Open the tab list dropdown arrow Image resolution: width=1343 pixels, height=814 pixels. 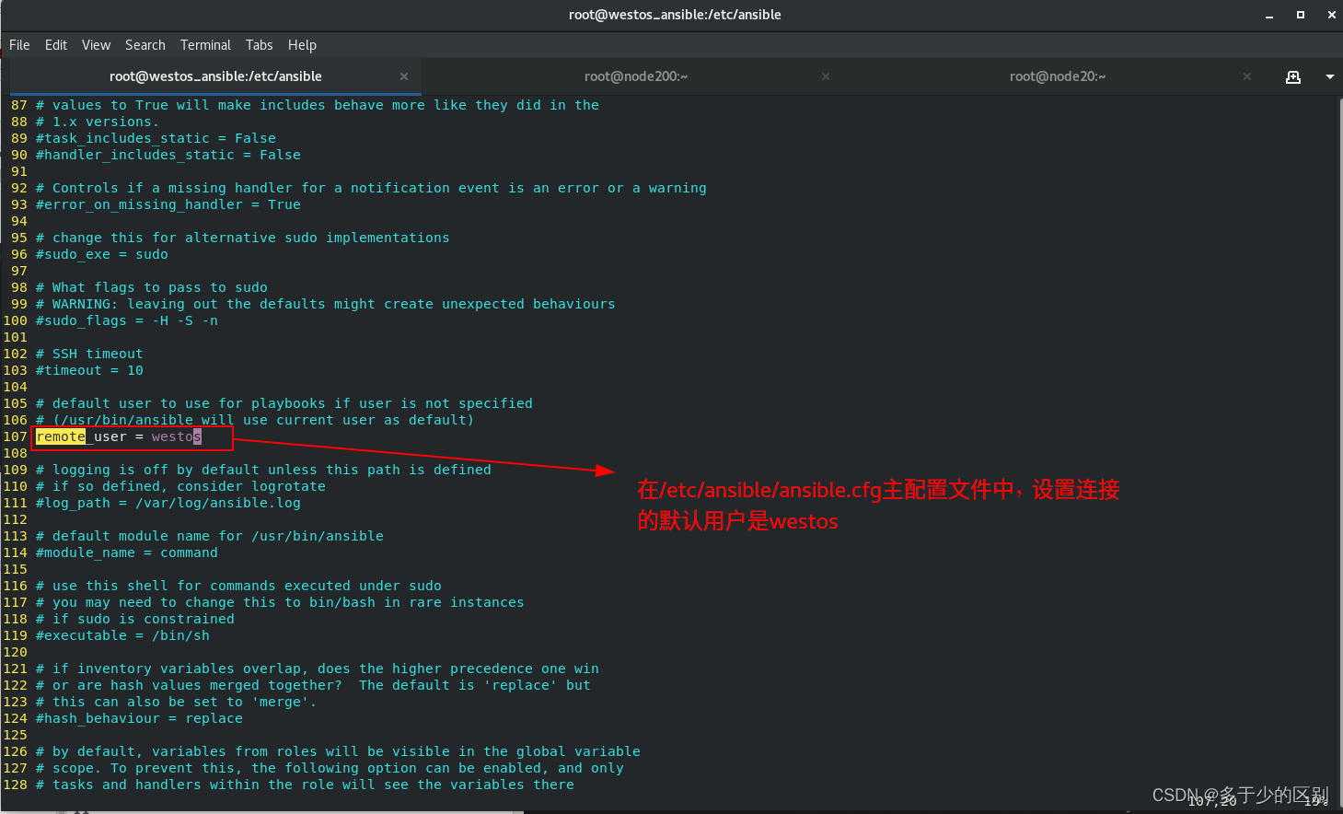(1330, 77)
